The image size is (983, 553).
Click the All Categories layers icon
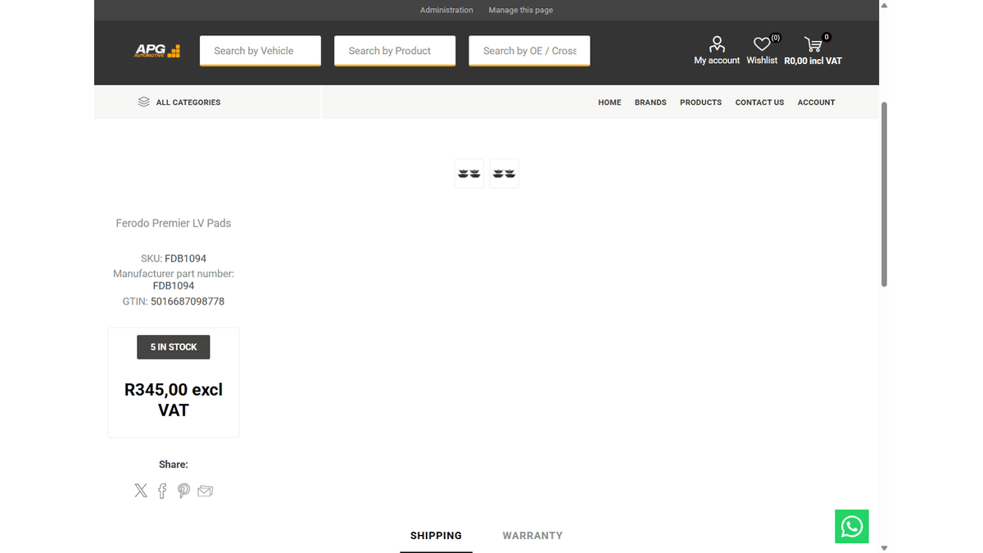click(x=143, y=102)
